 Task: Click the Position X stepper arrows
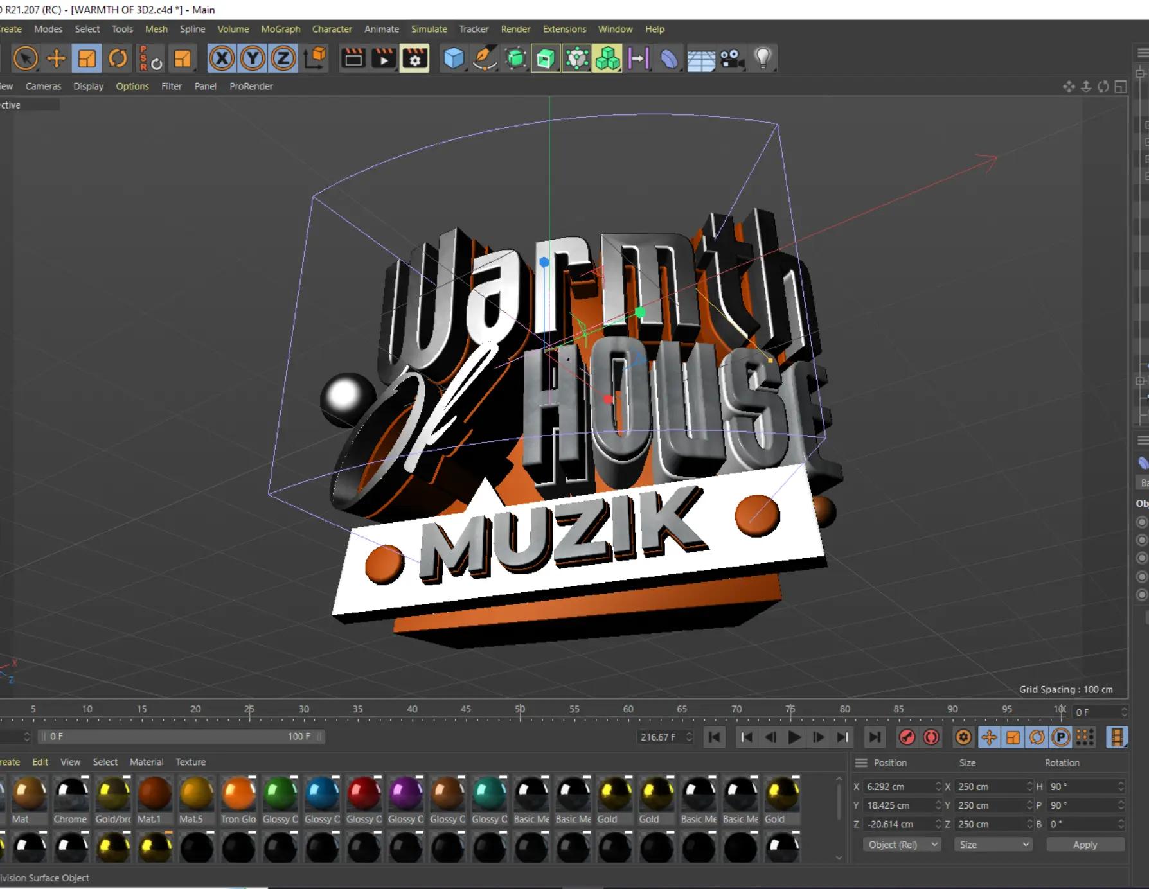tap(938, 786)
